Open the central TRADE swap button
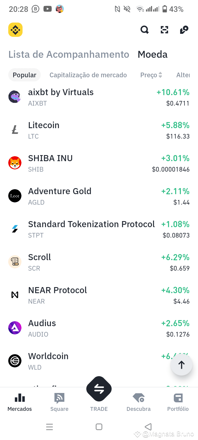 click(99, 389)
